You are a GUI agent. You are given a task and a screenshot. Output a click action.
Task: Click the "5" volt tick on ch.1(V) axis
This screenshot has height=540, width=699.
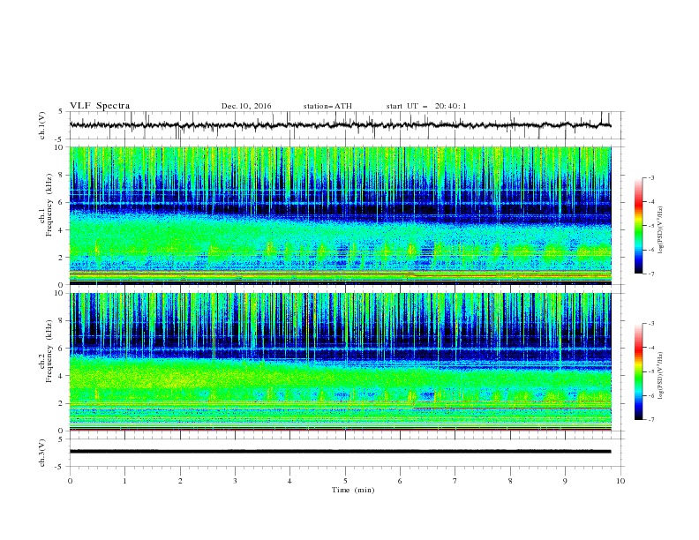[62, 112]
